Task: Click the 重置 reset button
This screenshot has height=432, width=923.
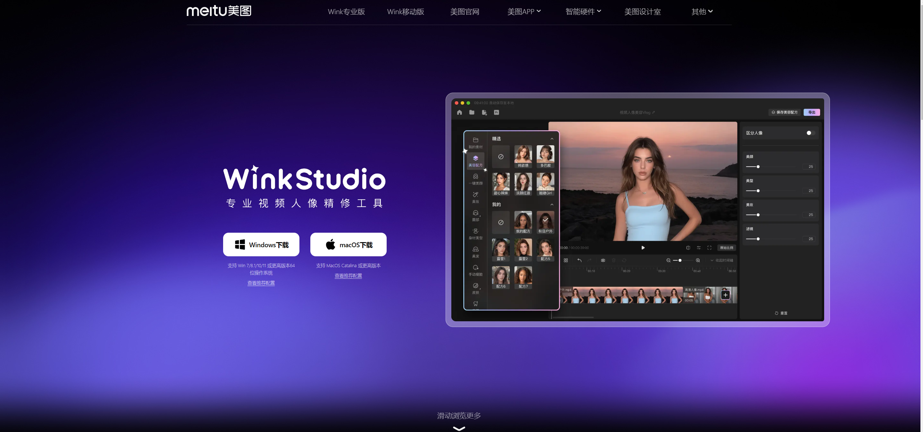Action: [x=781, y=313]
